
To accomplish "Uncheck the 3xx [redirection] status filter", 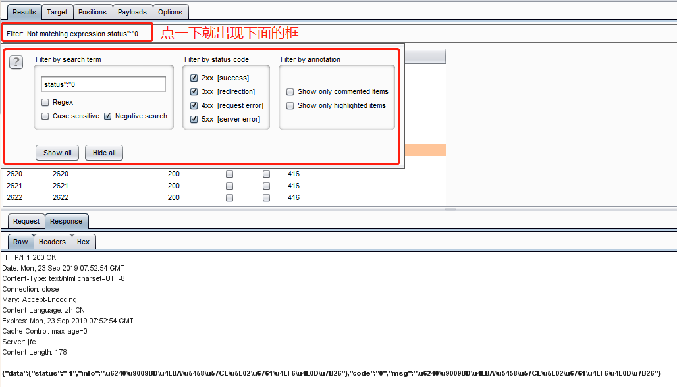I will point(194,92).
